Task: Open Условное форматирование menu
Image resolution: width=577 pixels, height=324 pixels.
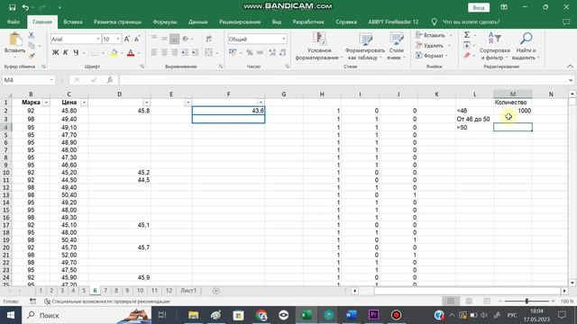Action: [x=318, y=46]
